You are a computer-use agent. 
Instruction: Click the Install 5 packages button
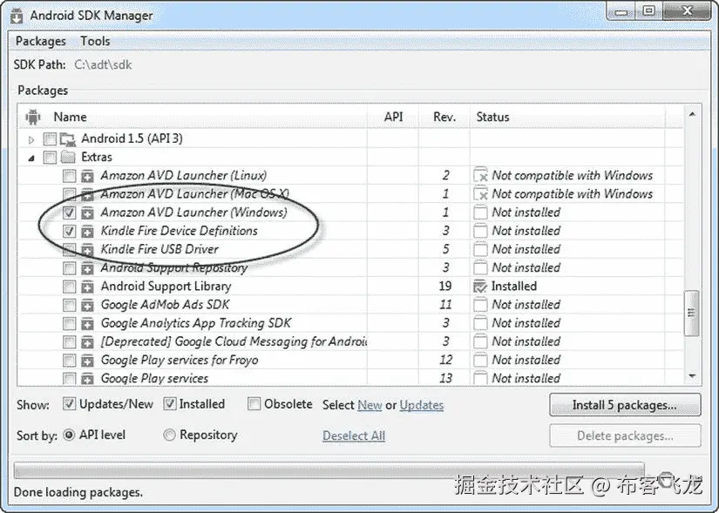[x=625, y=405]
